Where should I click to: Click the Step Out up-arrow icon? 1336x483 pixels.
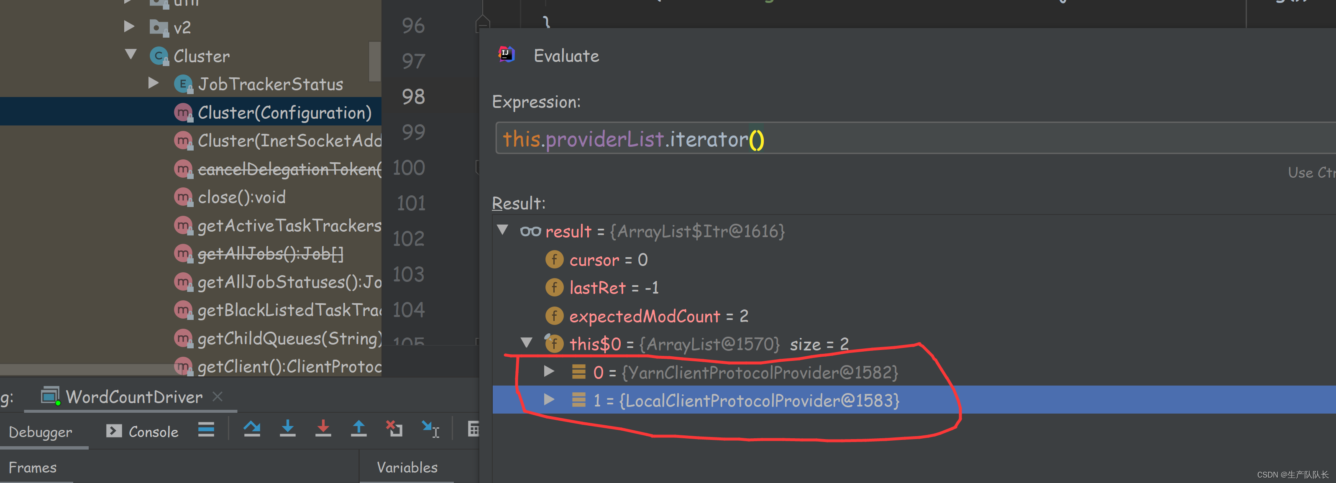tap(358, 429)
